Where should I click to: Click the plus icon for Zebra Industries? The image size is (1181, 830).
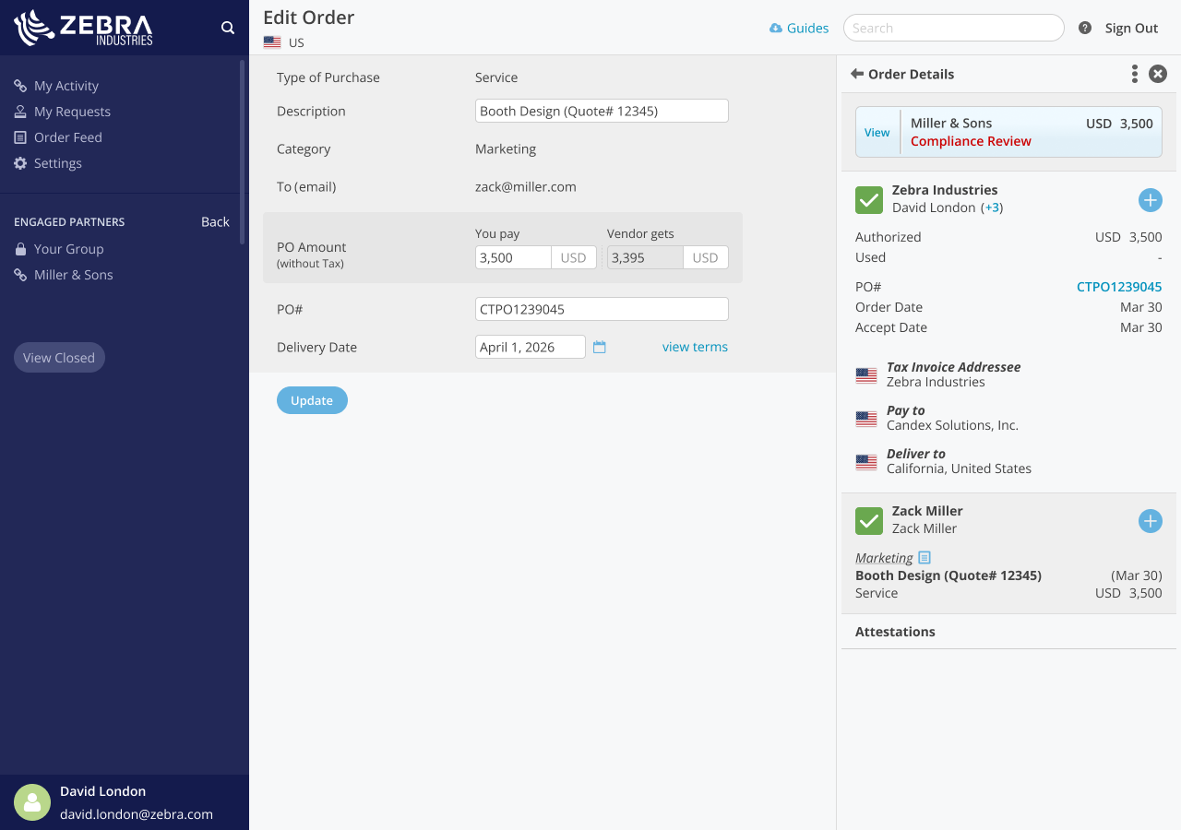pyautogui.click(x=1151, y=200)
